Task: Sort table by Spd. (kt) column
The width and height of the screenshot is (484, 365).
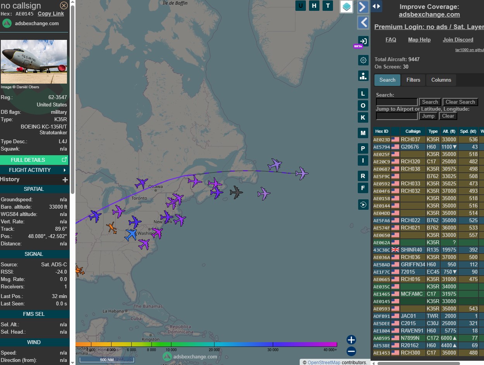Action: coord(468,131)
